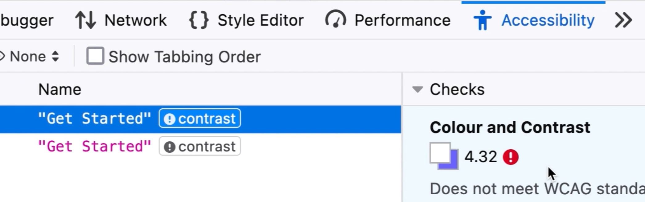
Task: Click the Name column header
Action: point(60,89)
